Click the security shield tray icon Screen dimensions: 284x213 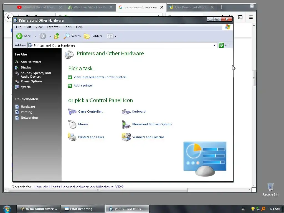coord(253,209)
